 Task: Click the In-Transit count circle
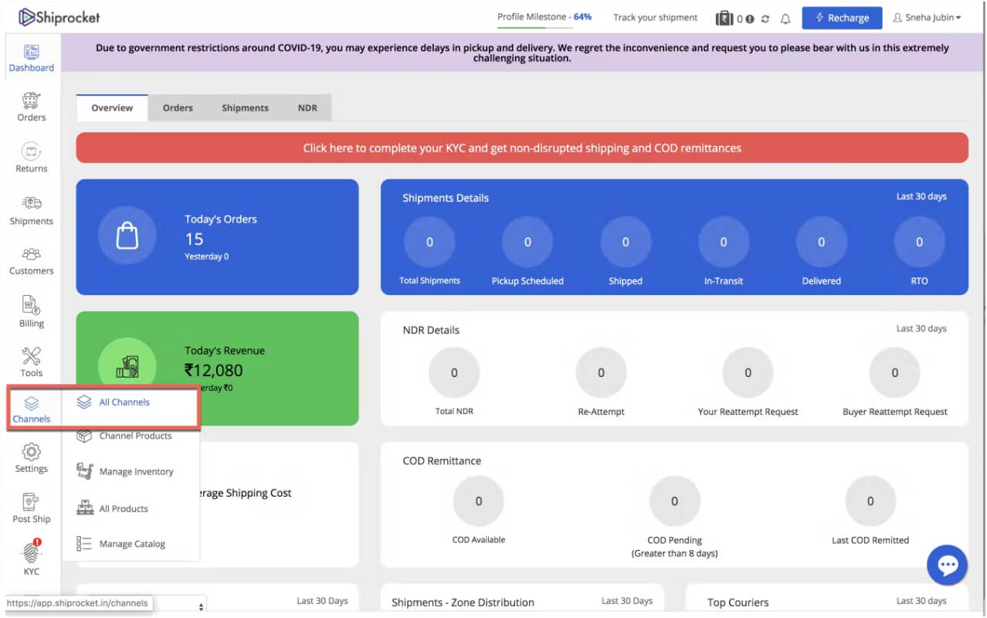coord(724,242)
